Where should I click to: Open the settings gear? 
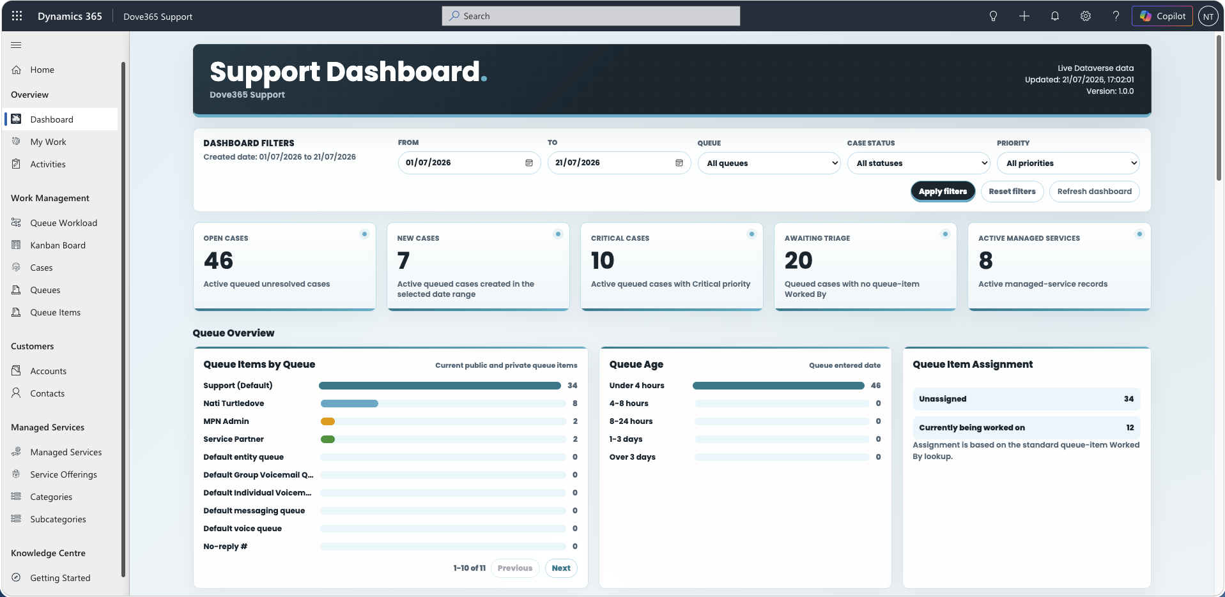click(x=1086, y=16)
